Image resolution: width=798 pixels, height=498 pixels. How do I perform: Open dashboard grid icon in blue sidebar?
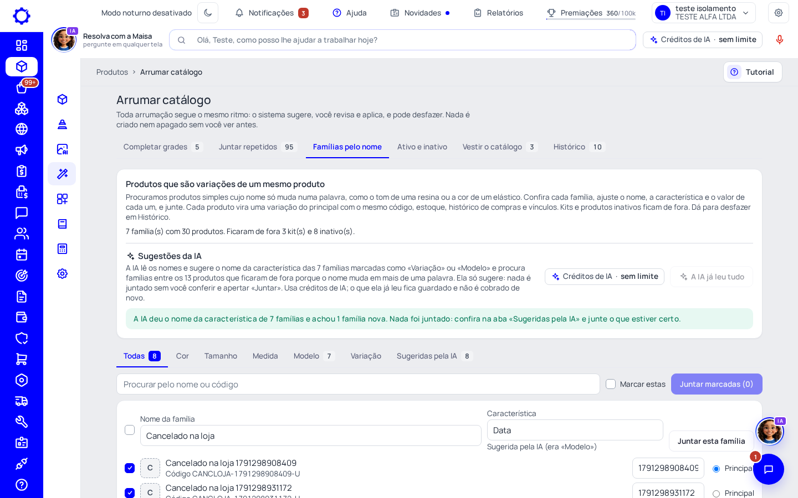pos(22,45)
